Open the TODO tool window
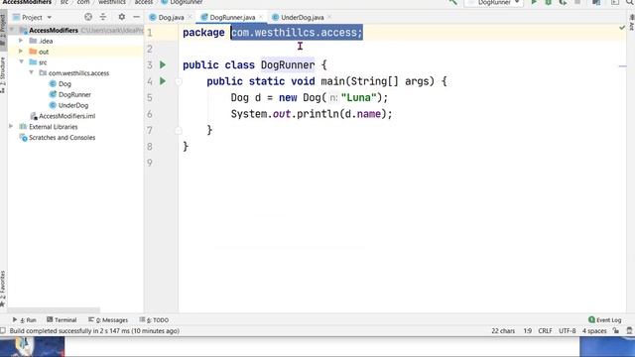 [154, 319]
